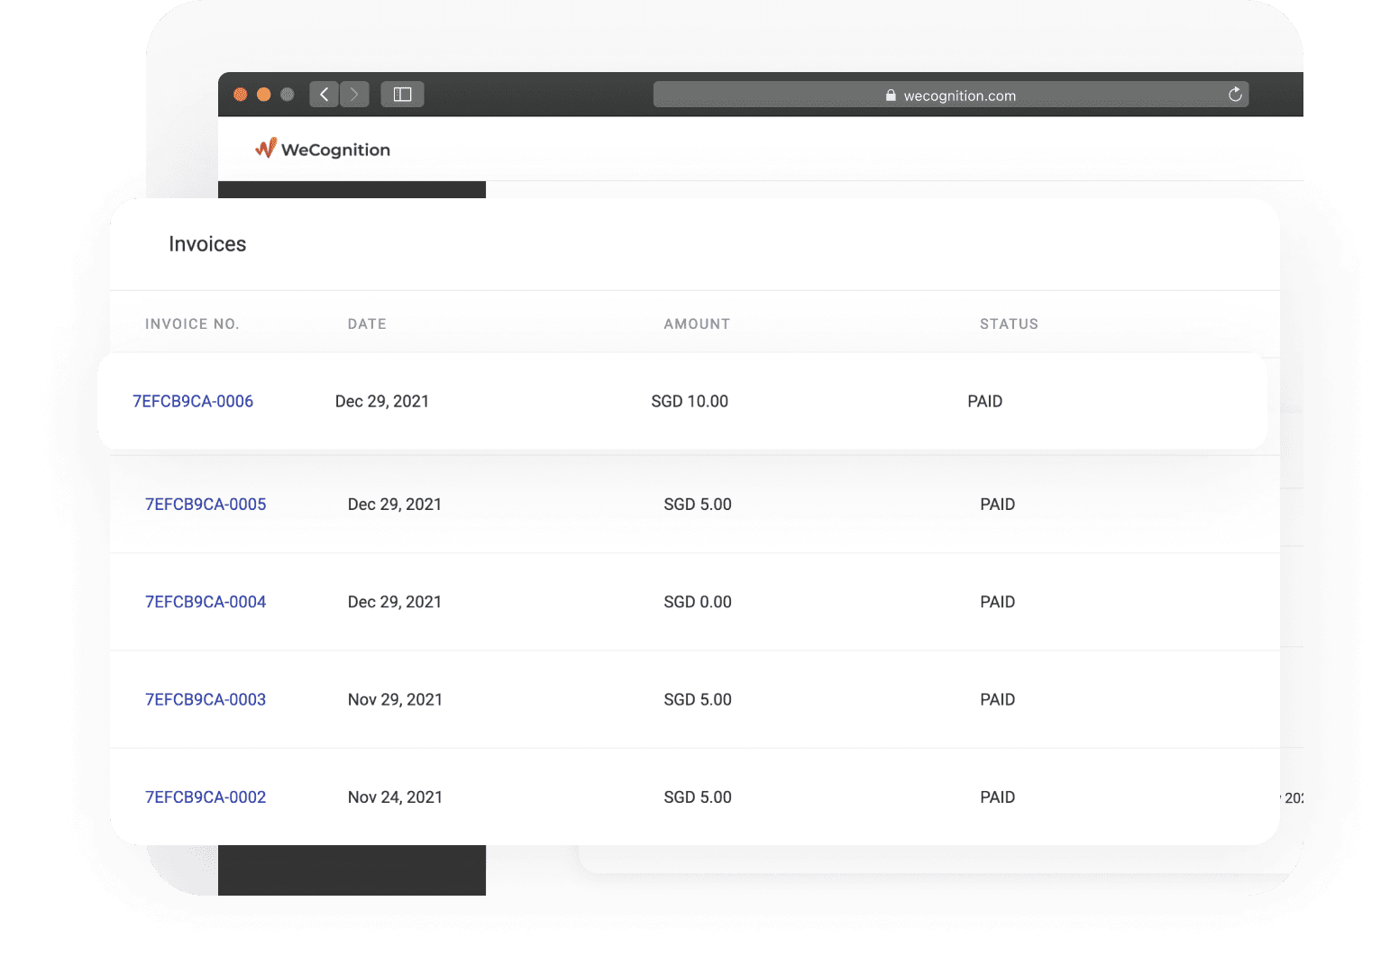
Task: Click the browser back arrow button
Action: click(324, 95)
